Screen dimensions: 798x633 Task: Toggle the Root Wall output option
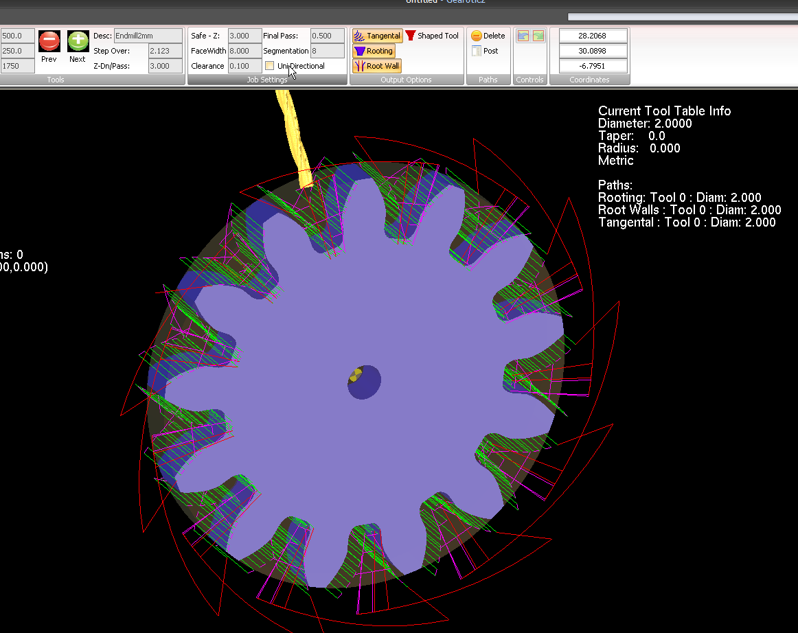coord(376,66)
